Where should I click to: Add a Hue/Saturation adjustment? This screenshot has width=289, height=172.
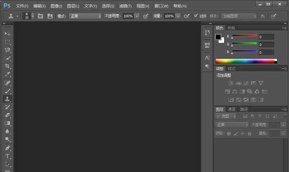pyautogui.click(x=228, y=91)
